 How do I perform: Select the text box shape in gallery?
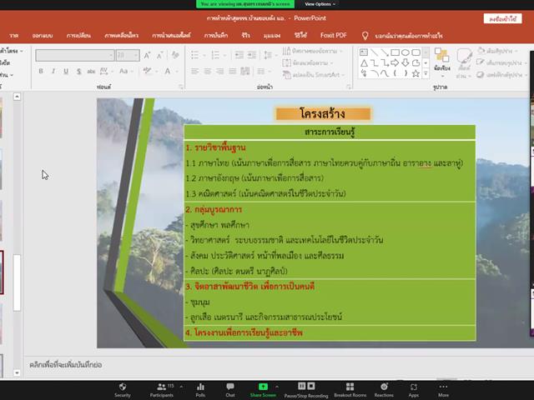coord(364,52)
